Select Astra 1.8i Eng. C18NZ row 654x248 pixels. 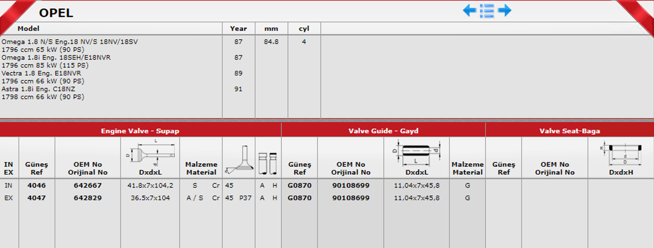click(x=43, y=93)
